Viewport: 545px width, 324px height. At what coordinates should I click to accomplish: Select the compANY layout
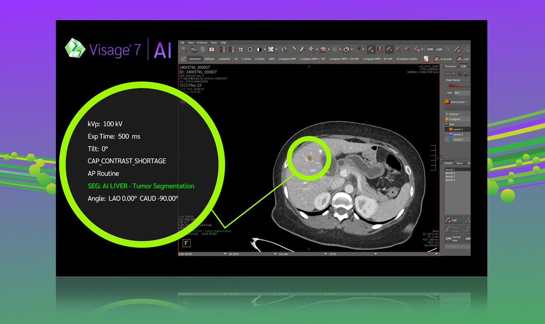pyautogui.click(x=224, y=59)
